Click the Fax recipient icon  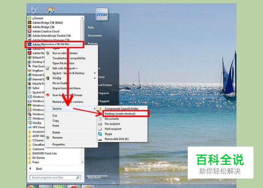point(100,124)
